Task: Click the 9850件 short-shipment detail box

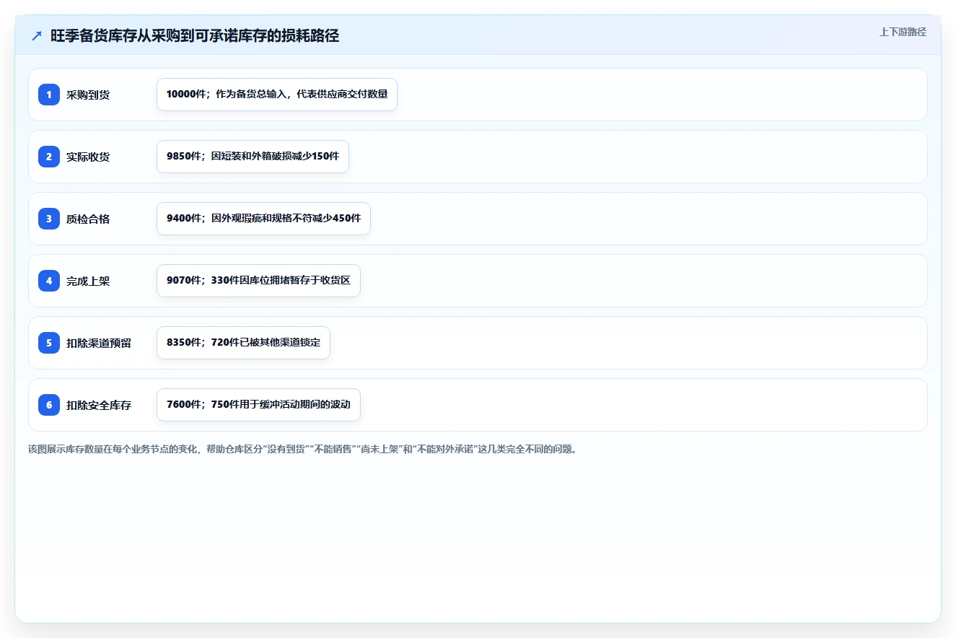Action: (x=253, y=157)
